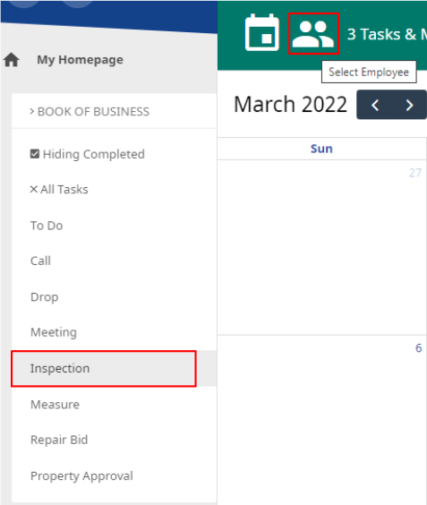Image resolution: width=427 pixels, height=505 pixels.
Task: Choose the Inspection task filter
Action: coord(103,368)
